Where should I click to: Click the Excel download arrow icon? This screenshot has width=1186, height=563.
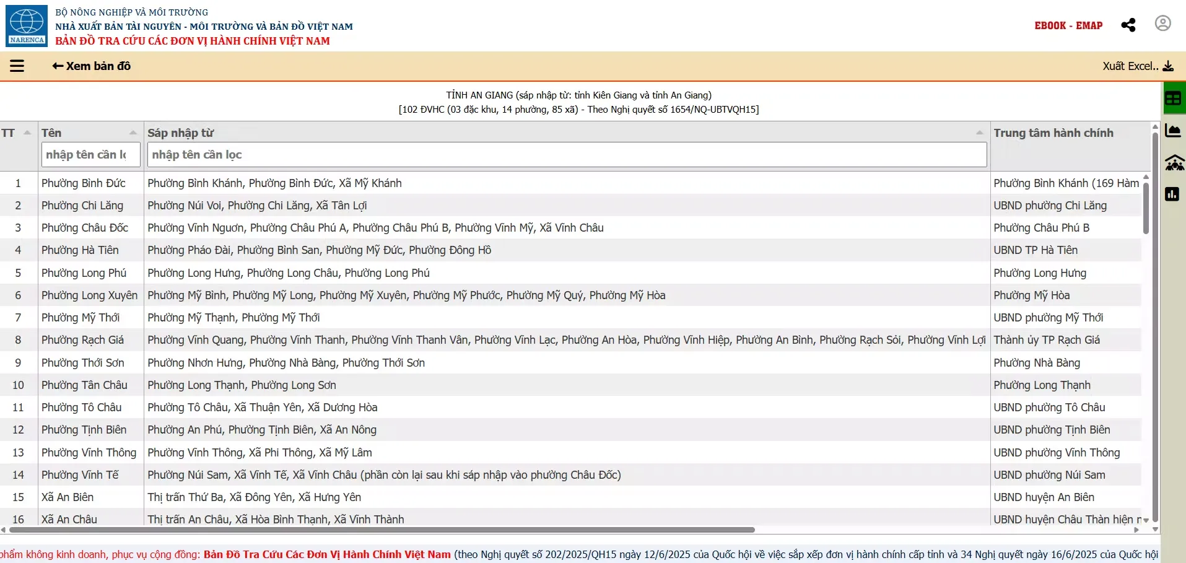pyautogui.click(x=1168, y=66)
